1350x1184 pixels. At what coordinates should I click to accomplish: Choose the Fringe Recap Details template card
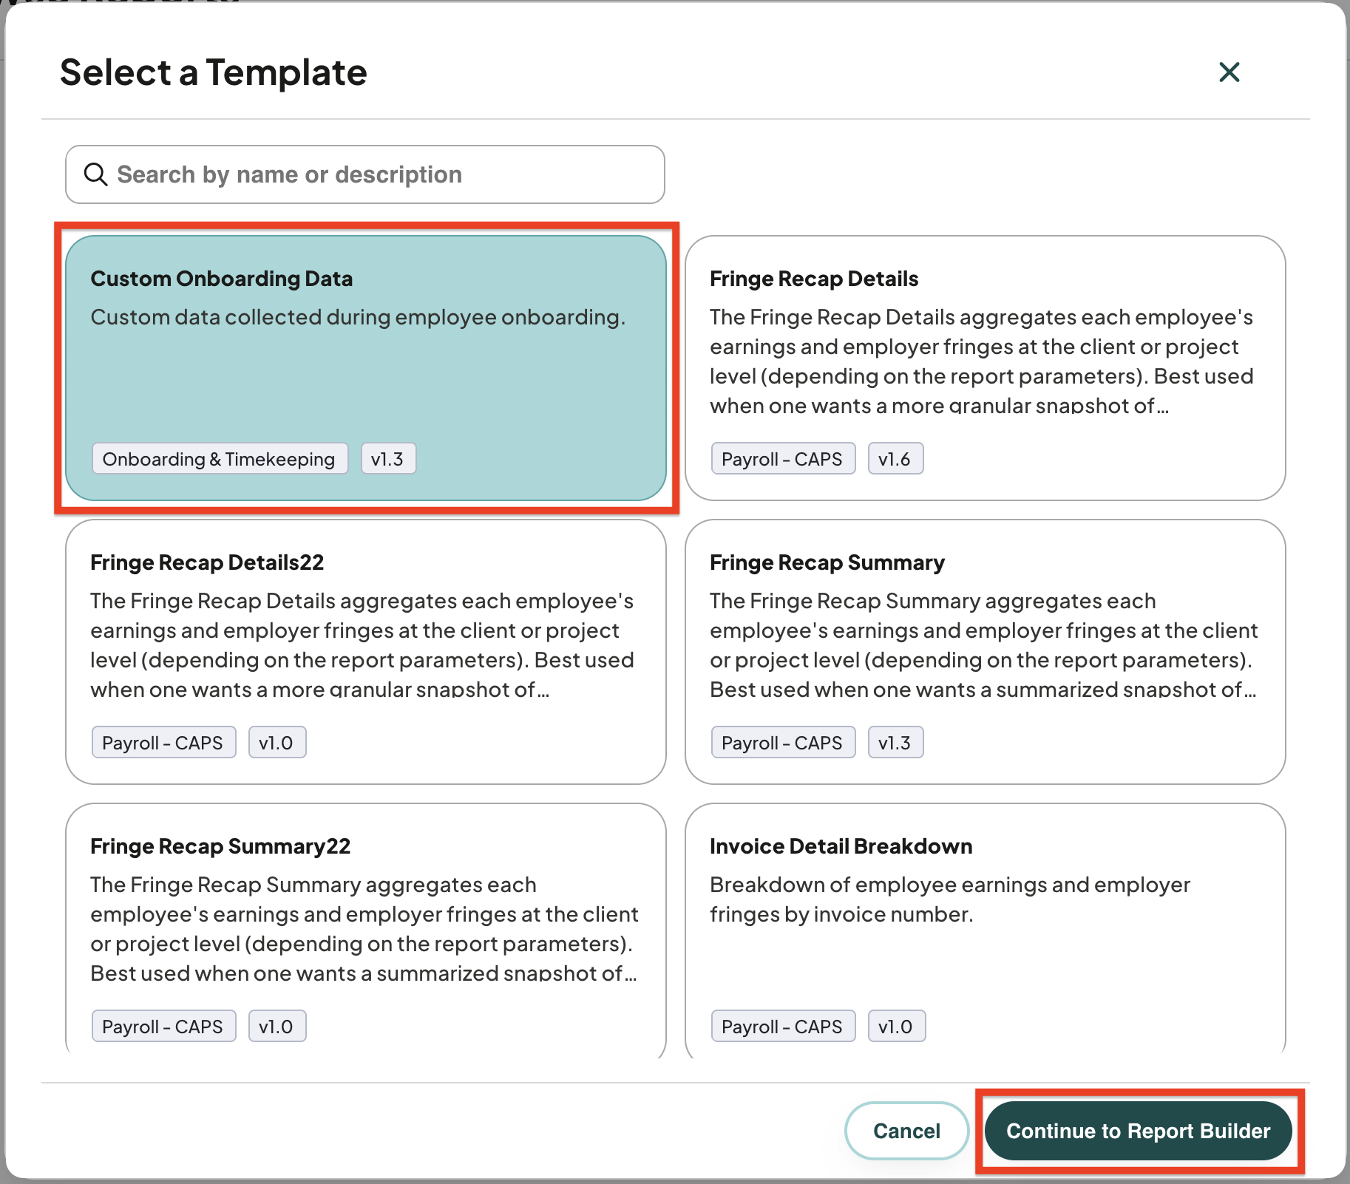(x=986, y=368)
